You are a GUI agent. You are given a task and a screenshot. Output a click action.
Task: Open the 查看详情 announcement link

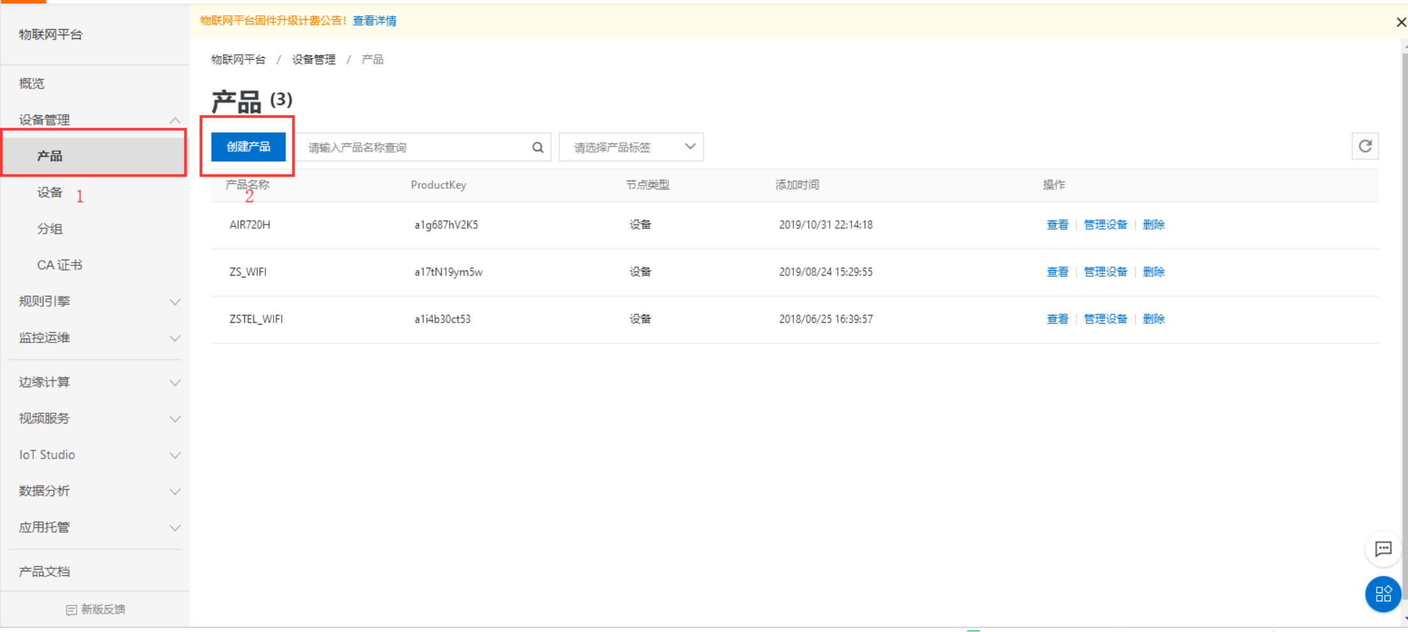[374, 21]
